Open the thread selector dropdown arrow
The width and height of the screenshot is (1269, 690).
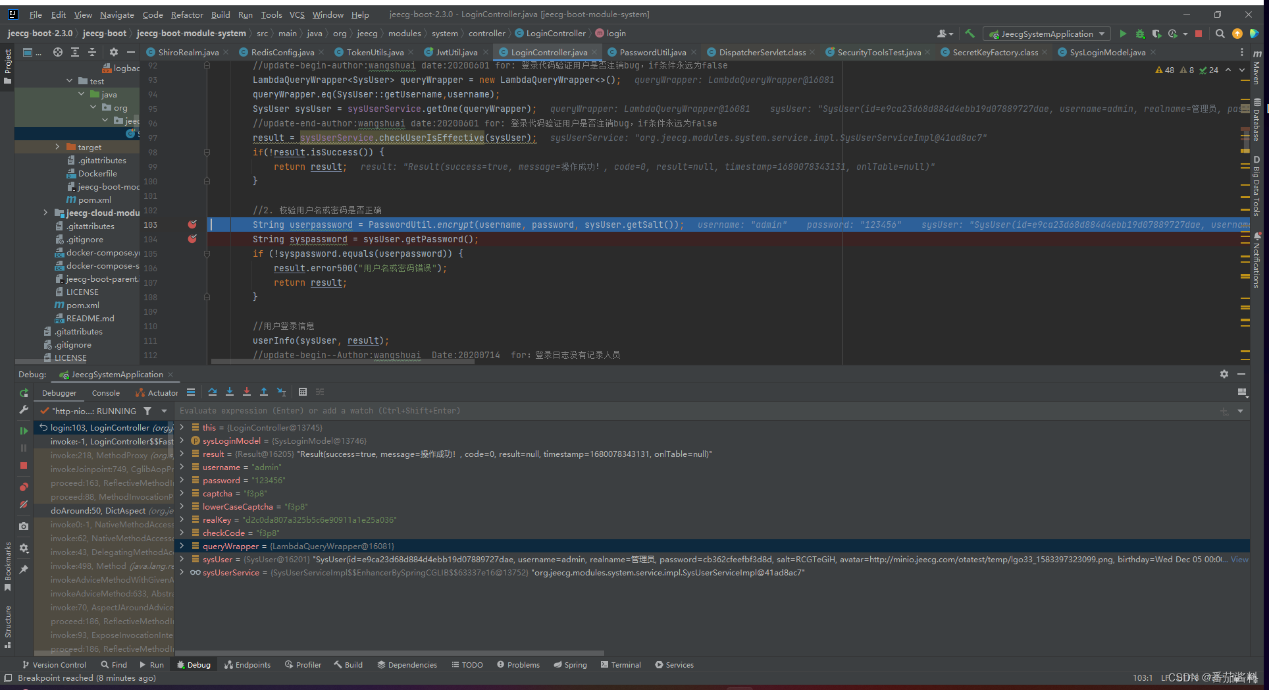coord(164,411)
